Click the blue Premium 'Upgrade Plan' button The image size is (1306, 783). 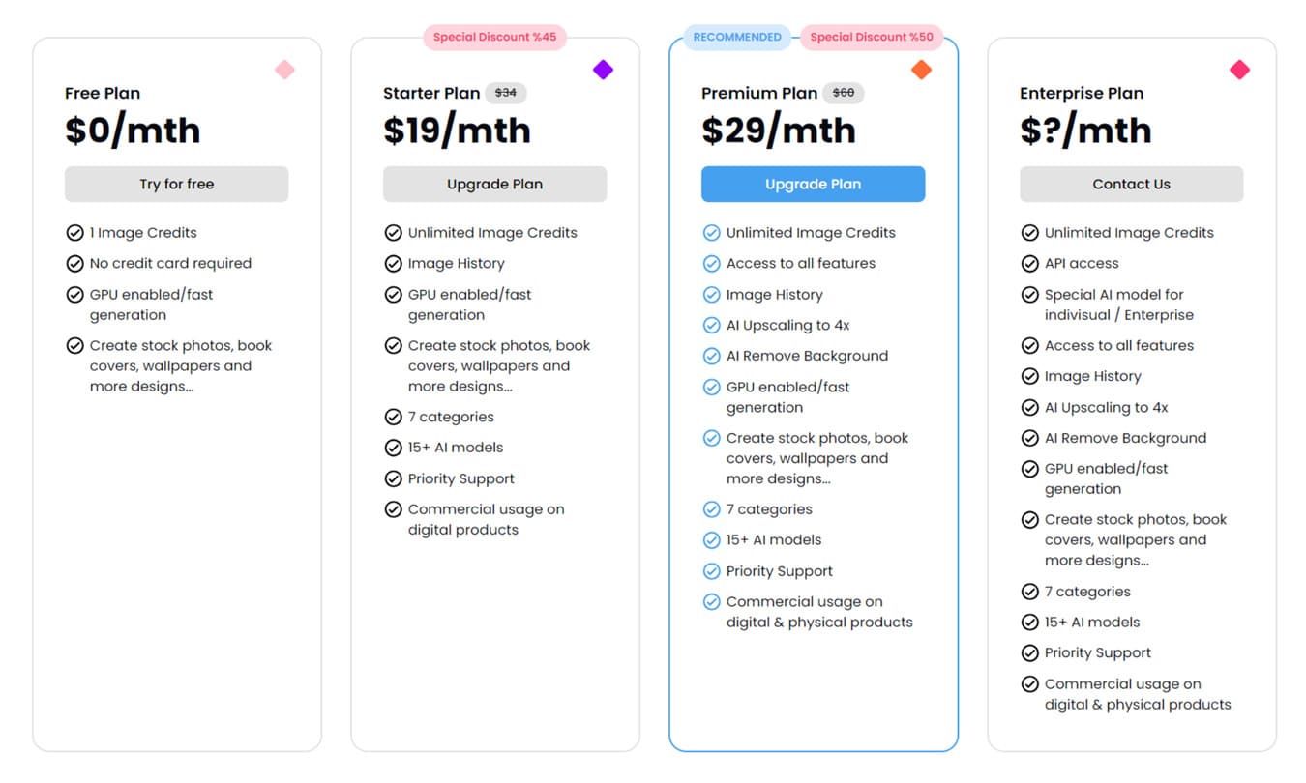click(813, 185)
